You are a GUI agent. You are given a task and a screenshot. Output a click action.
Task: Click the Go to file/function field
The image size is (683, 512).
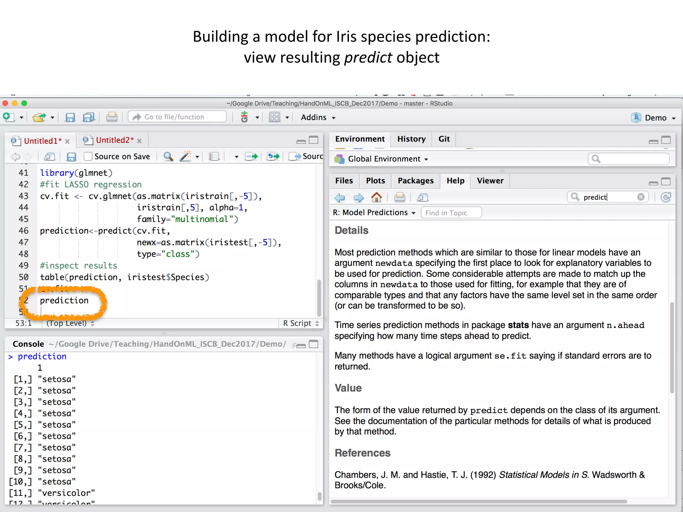pos(177,117)
